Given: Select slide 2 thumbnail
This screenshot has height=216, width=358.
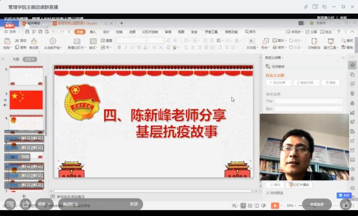Looking at the screenshot, I should tap(26, 75).
